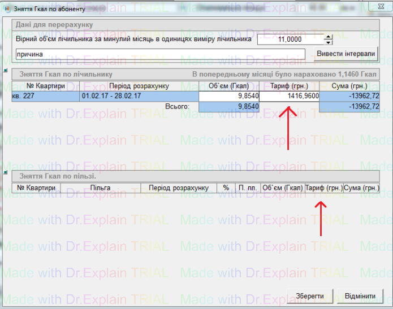The image size is (393, 309).
Task: Click the tariff cell showing 1416,9600
Action: (x=290, y=96)
